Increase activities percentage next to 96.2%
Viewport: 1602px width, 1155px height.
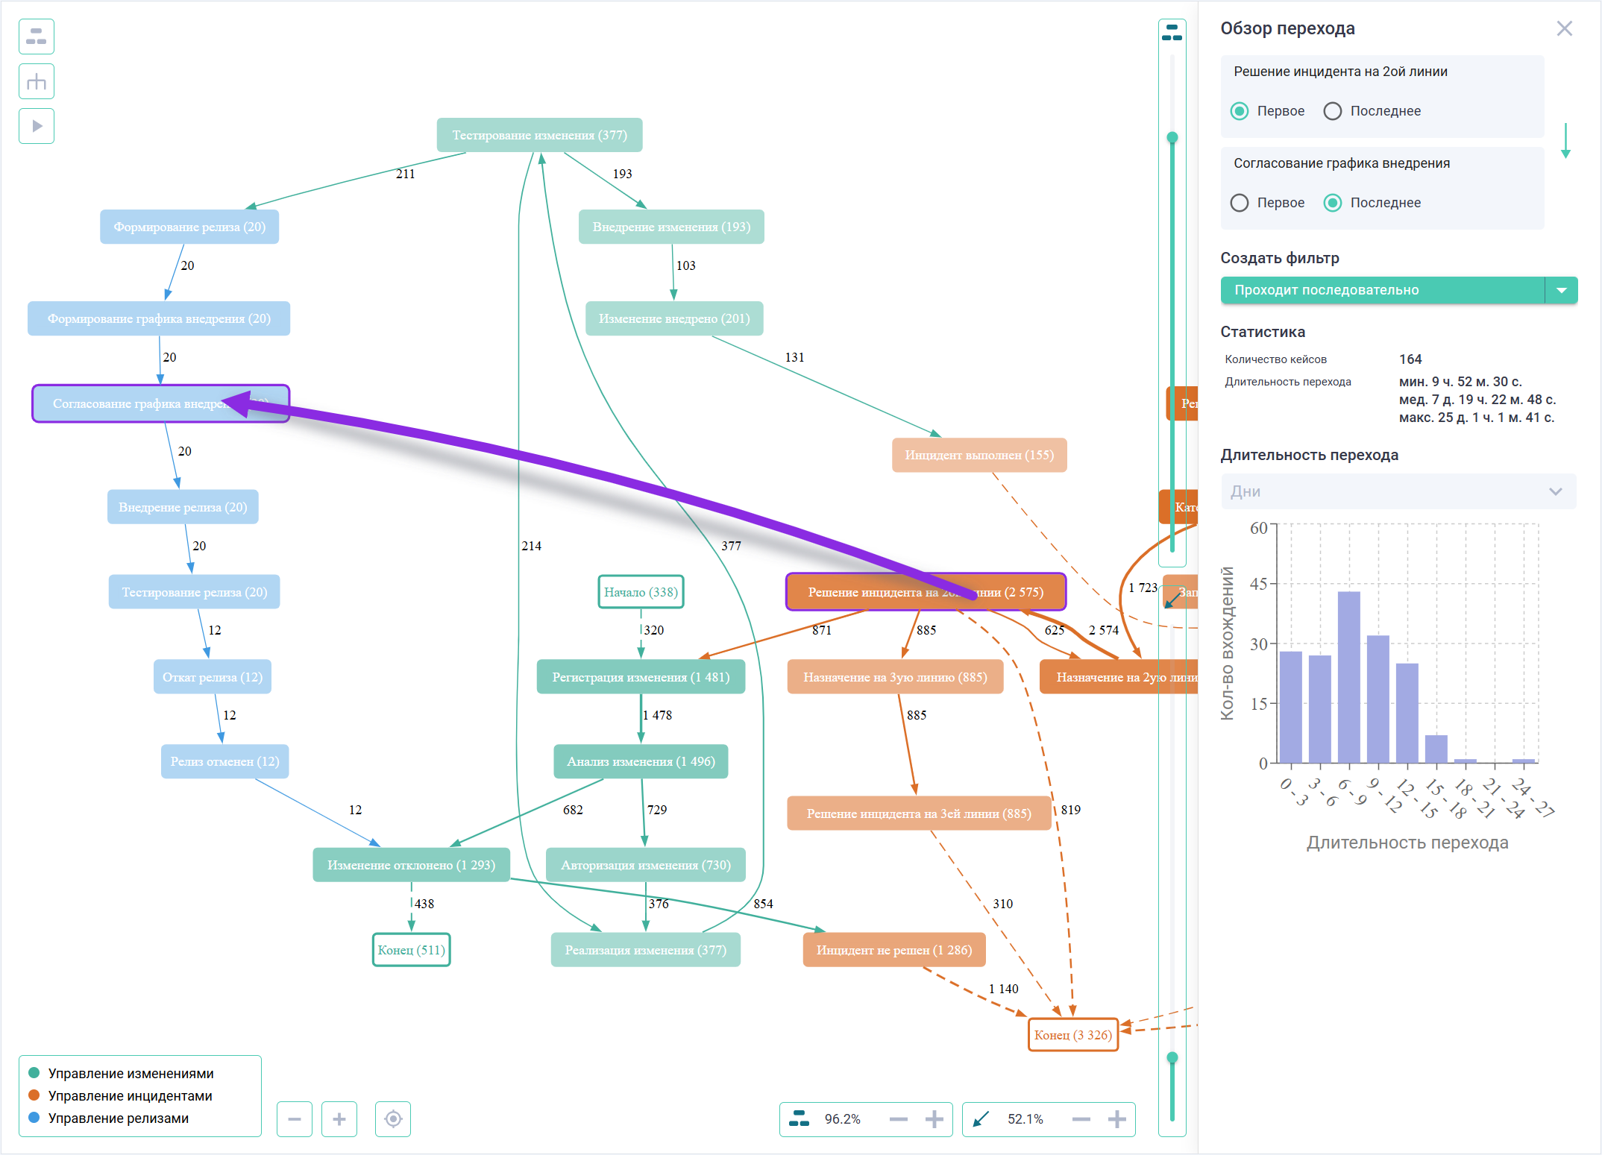[x=934, y=1118]
